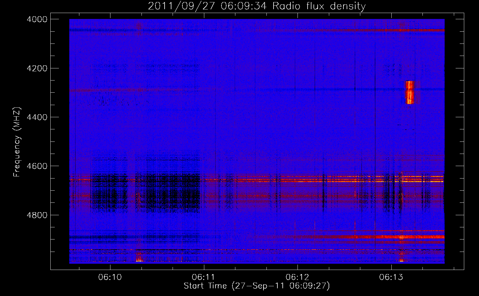This screenshot has width=479, height=296.
Task: Click the 06:10 time tick label
Action: pos(110,277)
